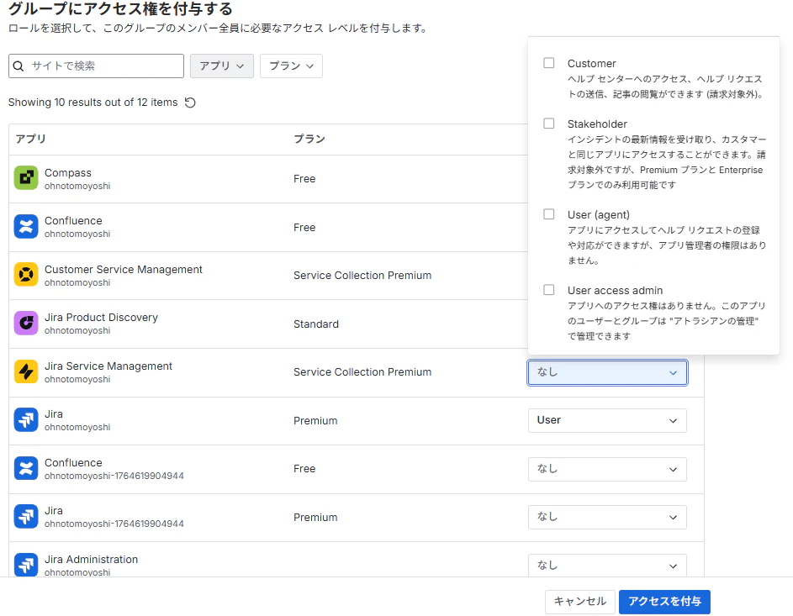Click the search magnifier icon

[19, 66]
